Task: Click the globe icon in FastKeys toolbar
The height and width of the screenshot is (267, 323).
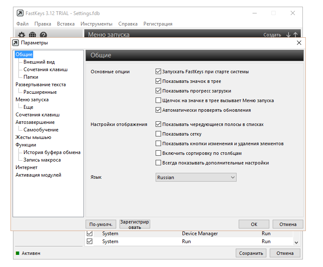Action: (32, 35)
